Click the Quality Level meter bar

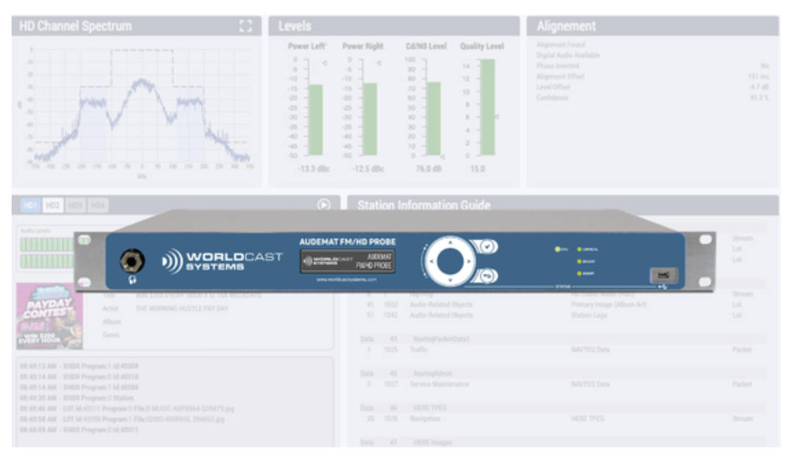tap(487, 107)
